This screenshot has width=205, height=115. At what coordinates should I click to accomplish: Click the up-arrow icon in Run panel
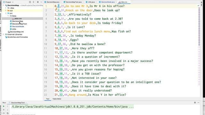pos(8,106)
